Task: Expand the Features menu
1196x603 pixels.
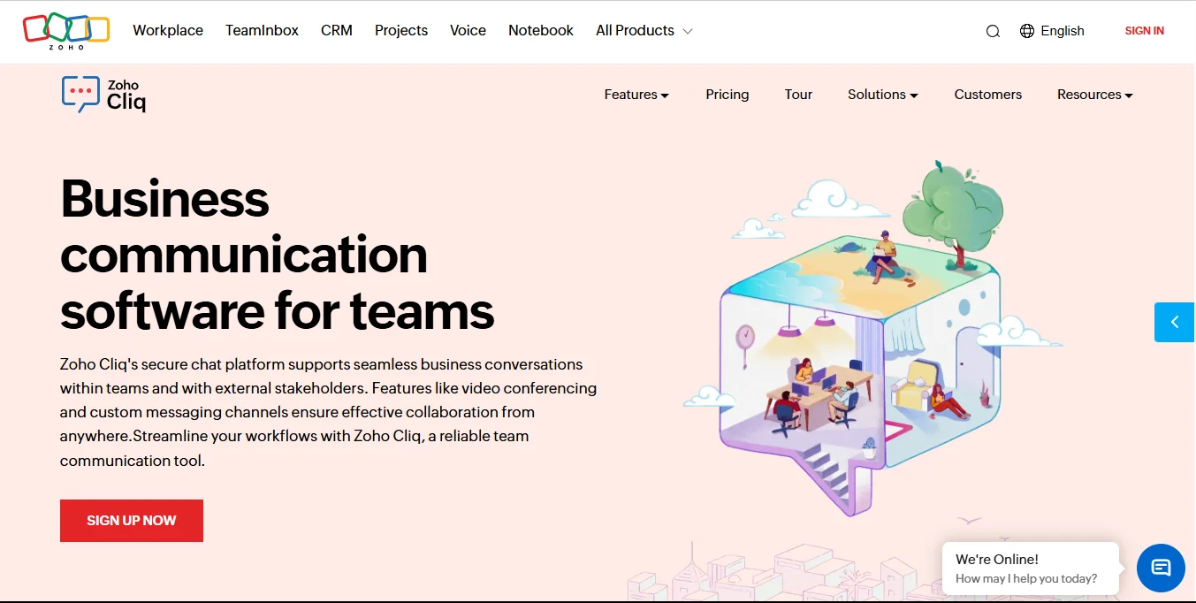Action: point(636,95)
